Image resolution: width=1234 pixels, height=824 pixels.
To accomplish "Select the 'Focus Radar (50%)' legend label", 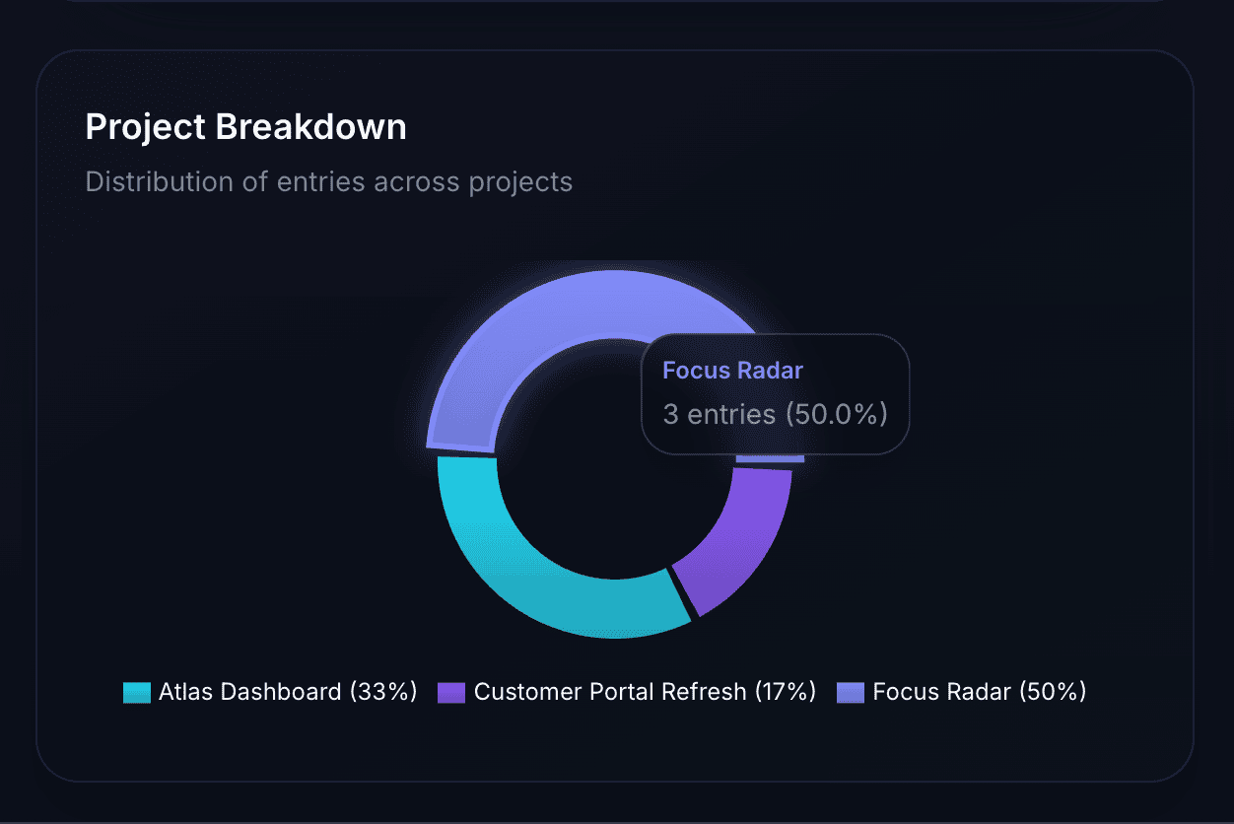I will point(977,691).
